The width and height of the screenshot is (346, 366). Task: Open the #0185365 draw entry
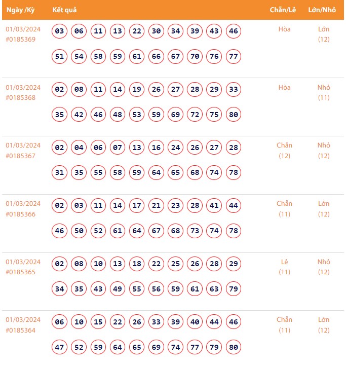(x=21, y=272)
